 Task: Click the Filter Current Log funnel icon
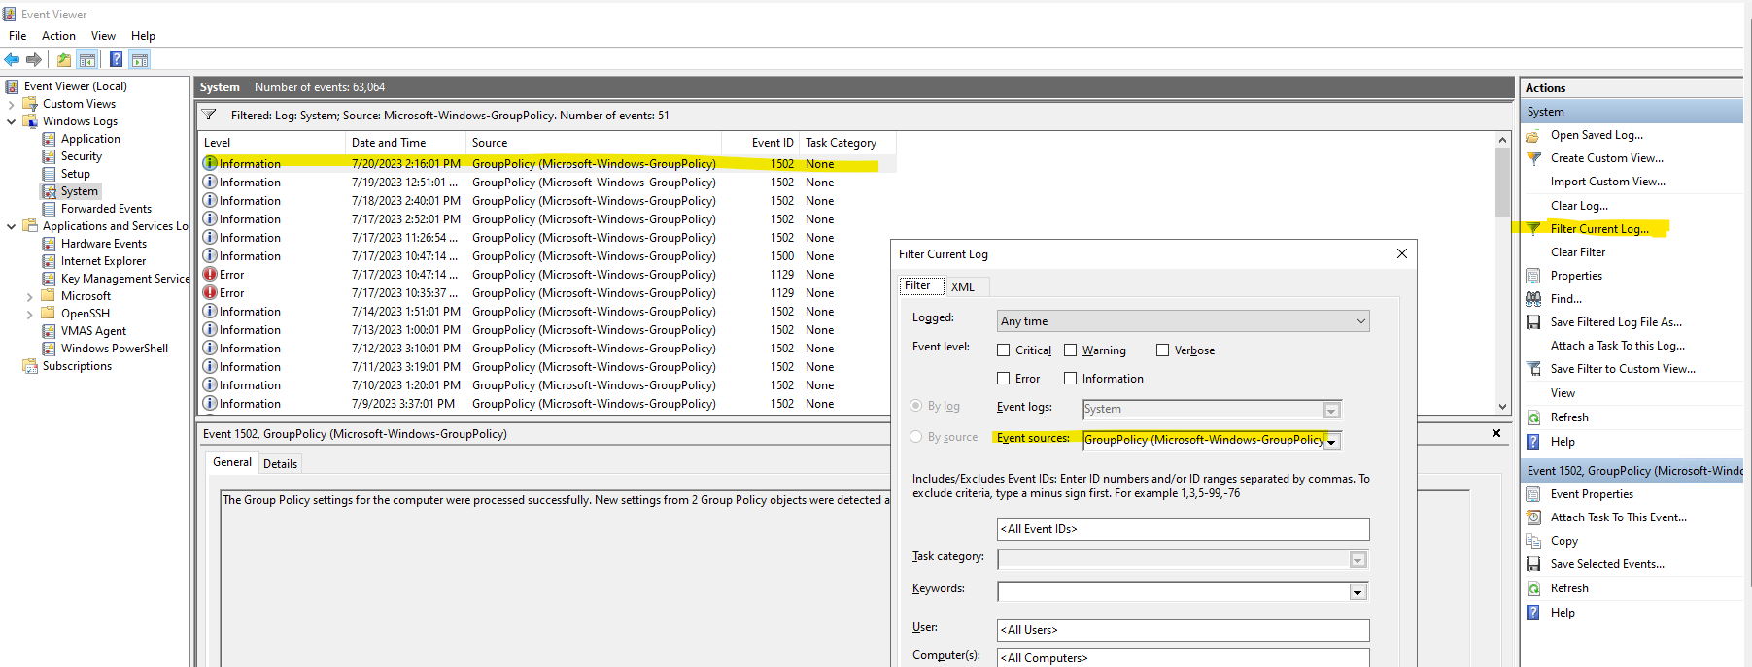point(1533,229)
